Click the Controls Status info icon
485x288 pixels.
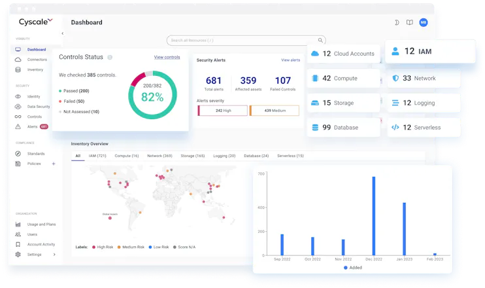tap(110, 58)
